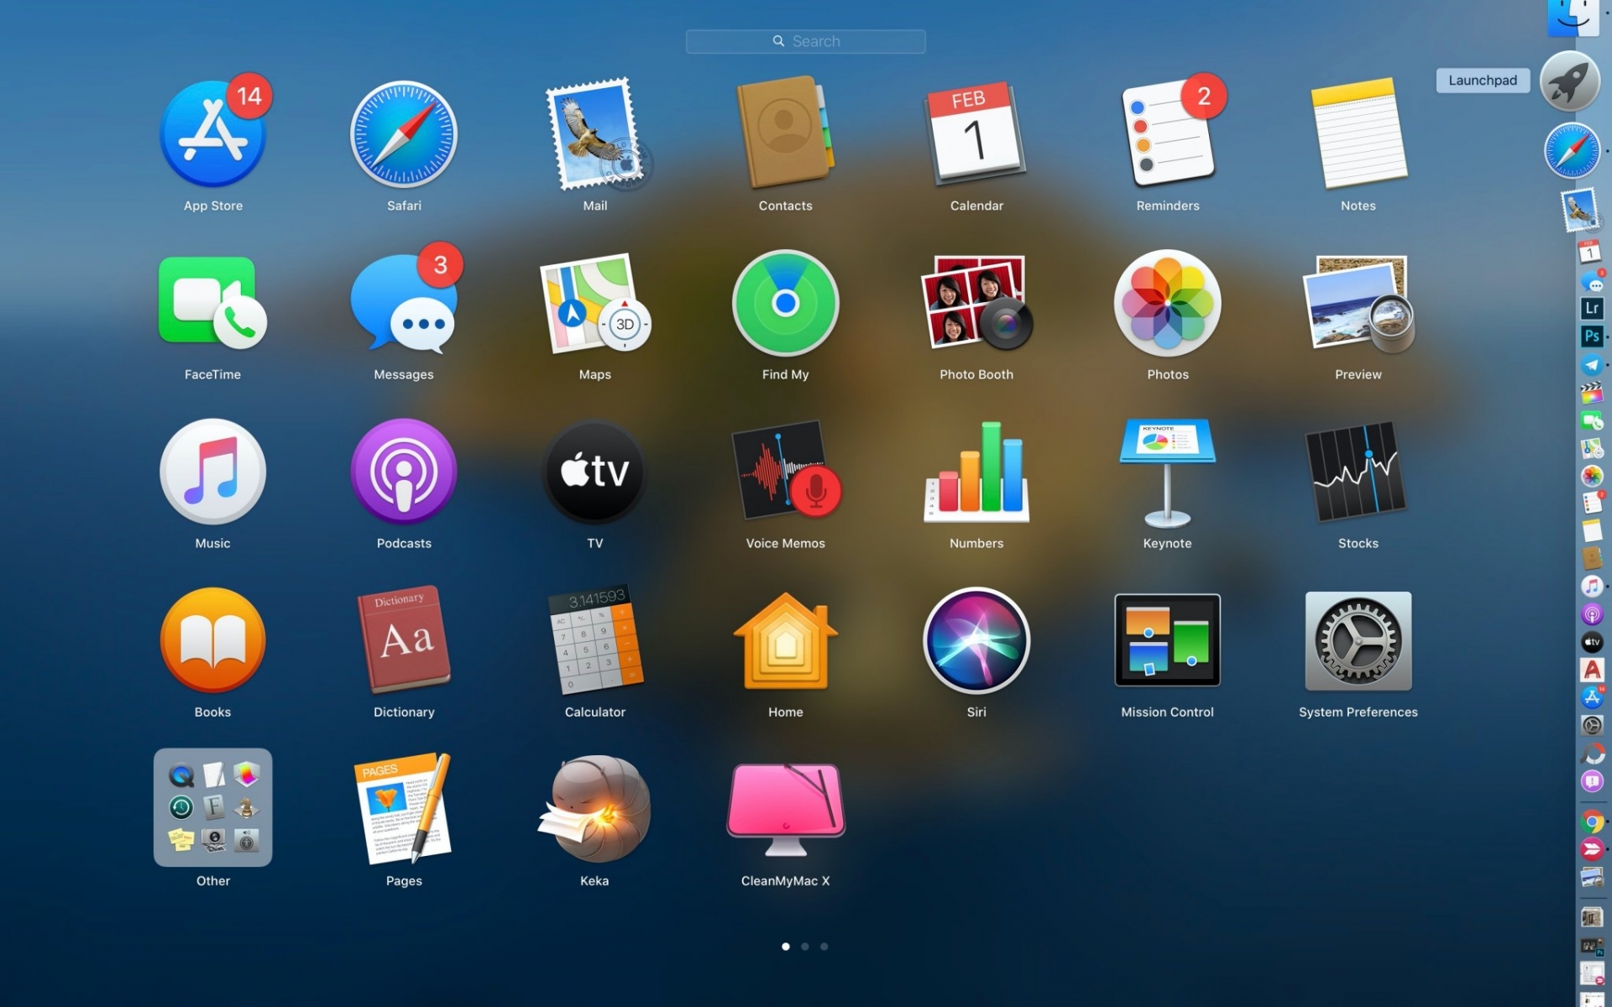
Task: Open the Mail app in Launchpad grid
Action: pos(595,134)
